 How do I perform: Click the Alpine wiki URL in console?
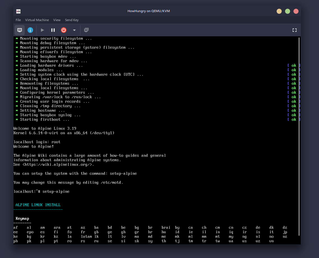[58, 165]
